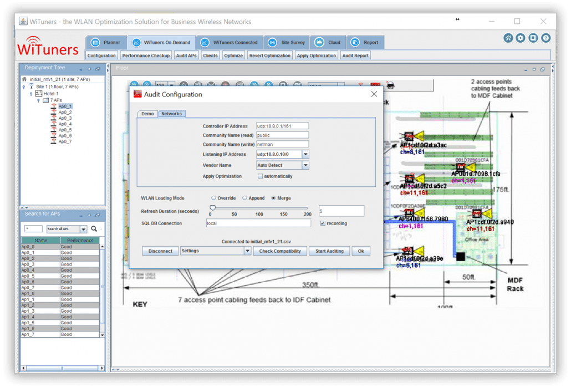Select Ap0_3 in Deployment Tree
This screenshot has width=571, height=387.
click(x=65, y=118)
